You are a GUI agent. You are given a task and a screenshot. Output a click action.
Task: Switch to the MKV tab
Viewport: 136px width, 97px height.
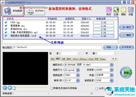(58, 59)
